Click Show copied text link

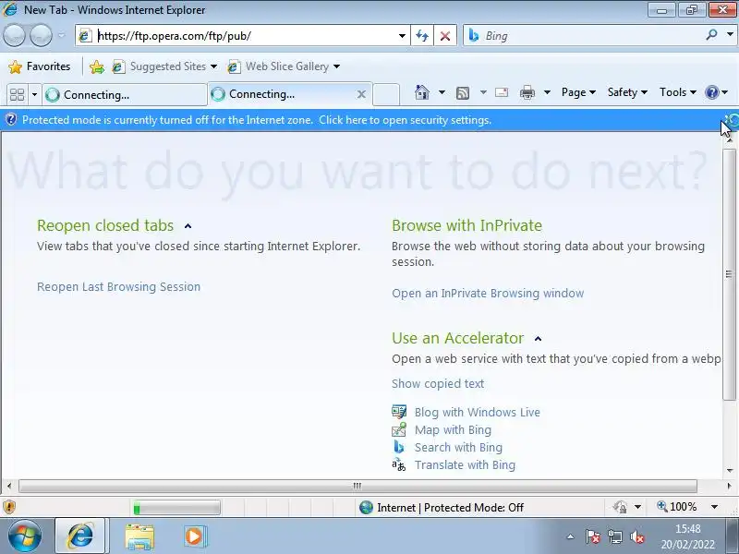(438, 384)
